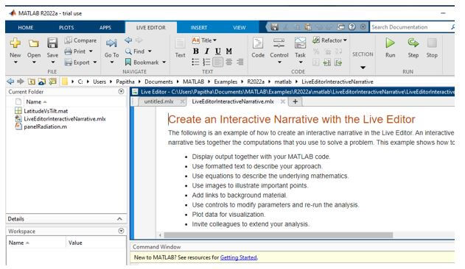Switch to the APPS tab
Screen dimensions: 465x269
105,27
